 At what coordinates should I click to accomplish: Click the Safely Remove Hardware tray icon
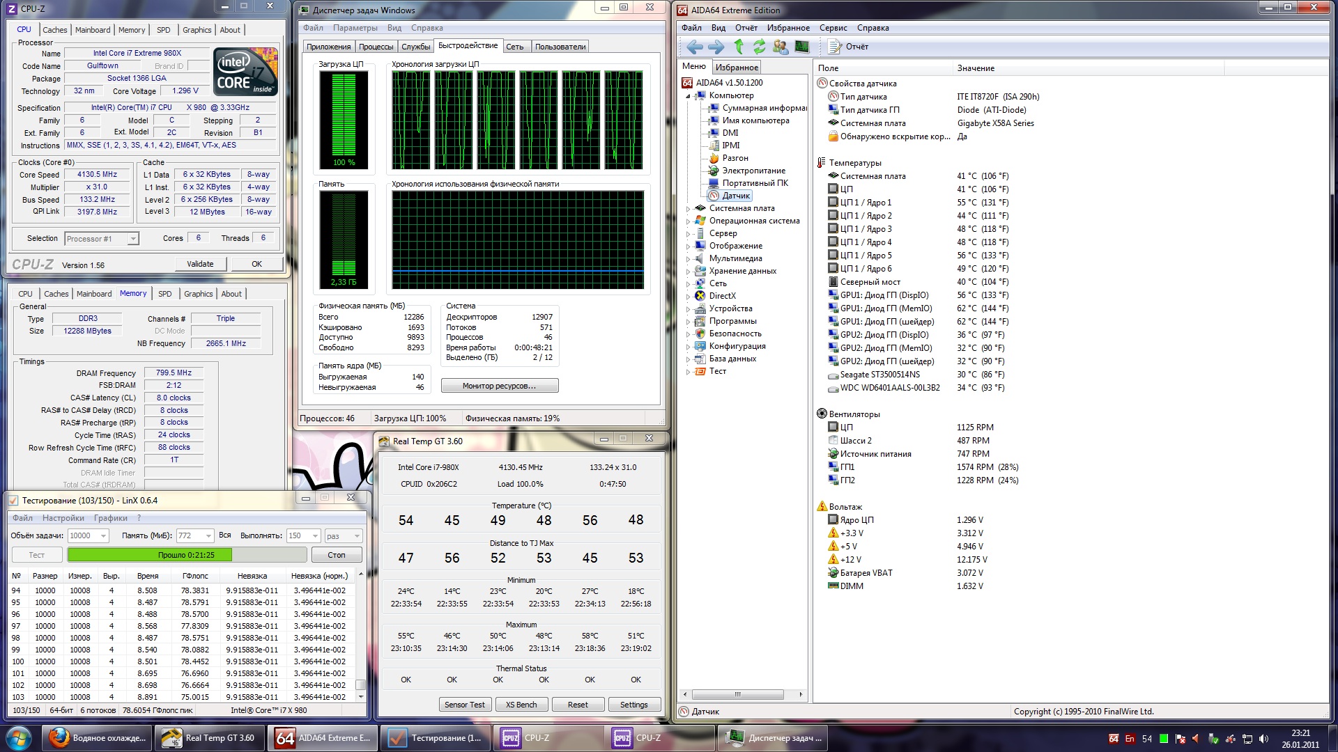pyautogui.click(x=1213, y=739)
